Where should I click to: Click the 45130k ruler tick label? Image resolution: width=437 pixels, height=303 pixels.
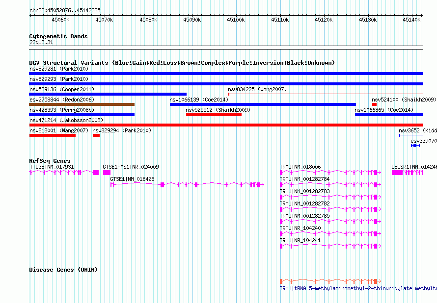coord(368,20)
